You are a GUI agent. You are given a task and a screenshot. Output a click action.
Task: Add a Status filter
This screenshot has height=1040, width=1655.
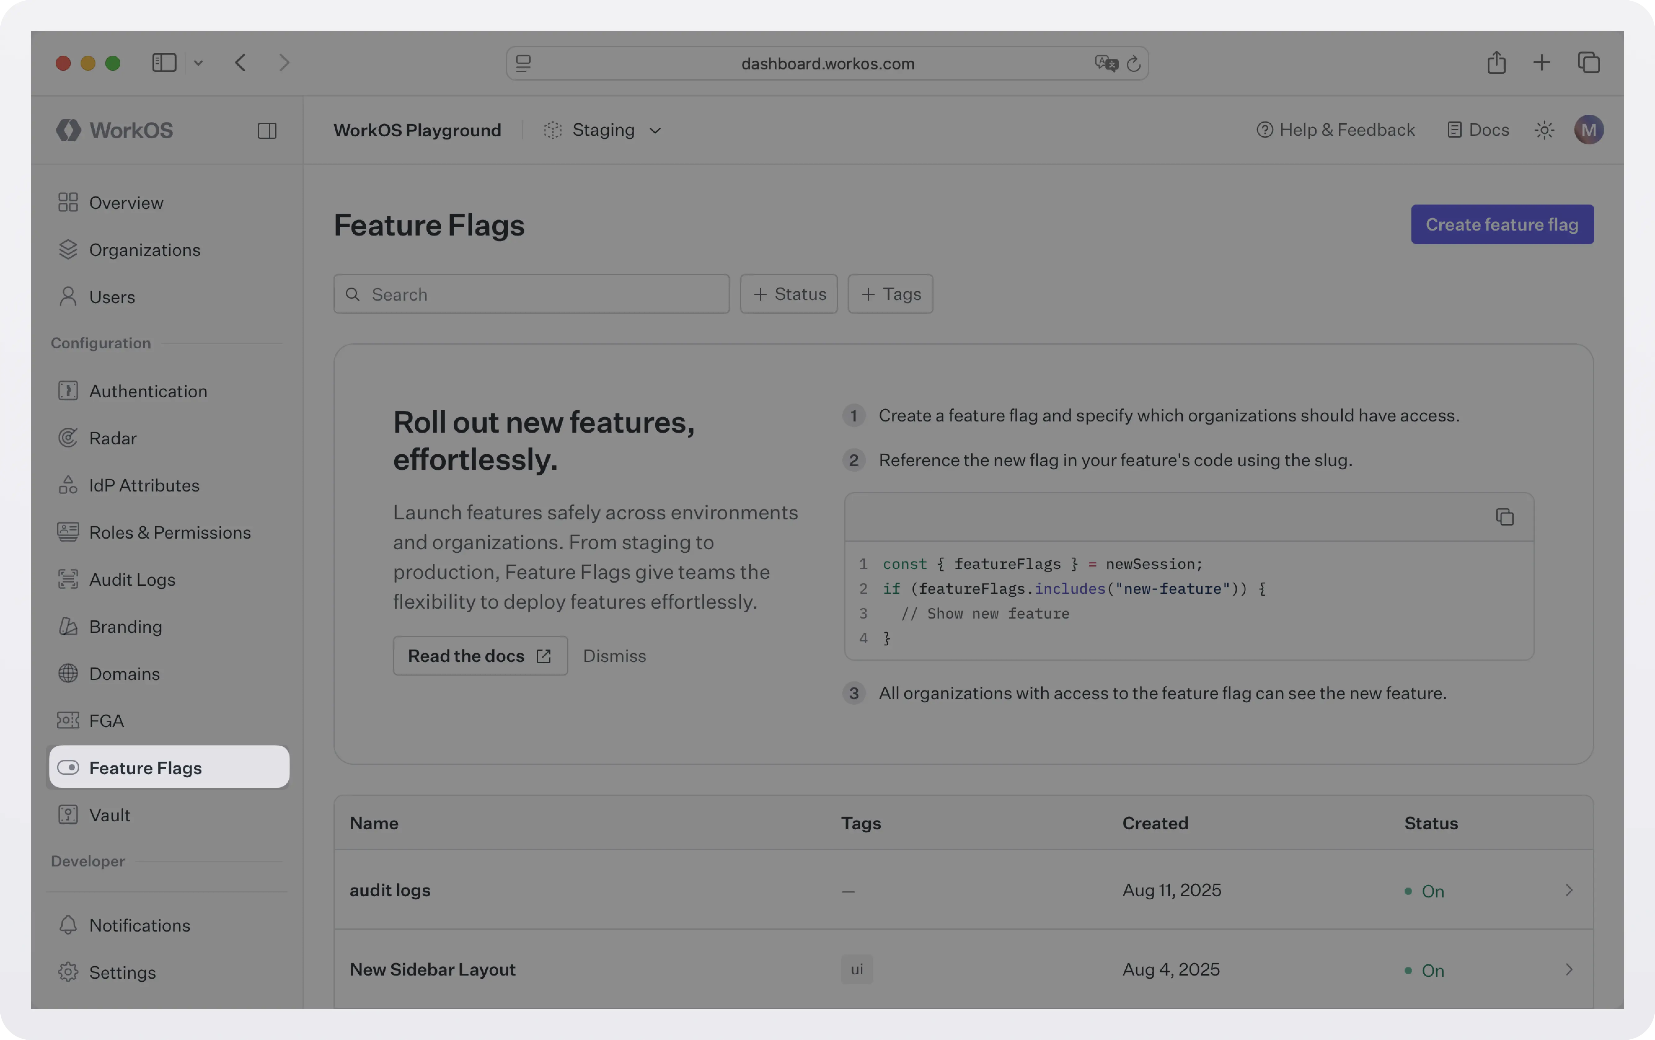788,293
